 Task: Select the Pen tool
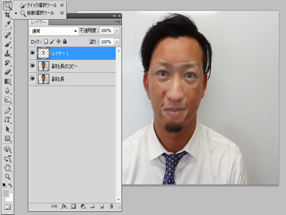7,111
